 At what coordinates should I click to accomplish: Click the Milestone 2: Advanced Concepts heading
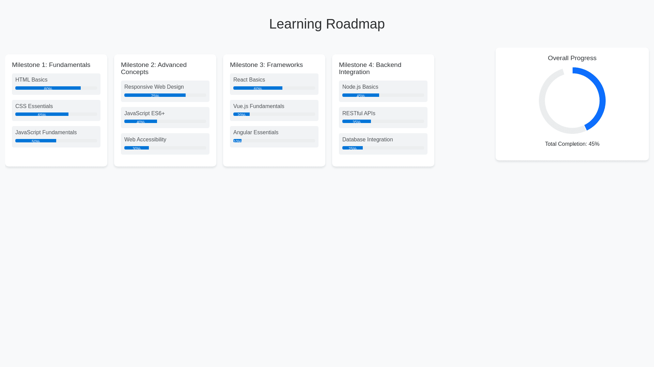pos(154,68)
